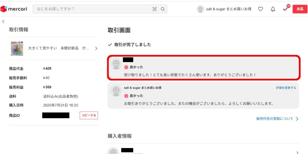Expand the item row chevron

point(96,49)
